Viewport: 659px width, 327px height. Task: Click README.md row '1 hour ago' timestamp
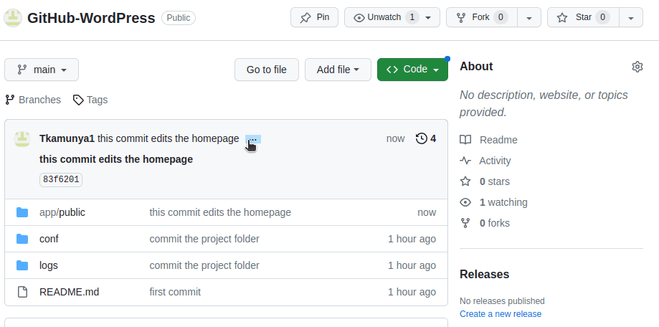point(412,292)
